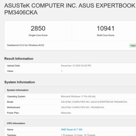Select the Motherboard value PM3406CKA
This screenshot has width=136, height=136.
82,107
